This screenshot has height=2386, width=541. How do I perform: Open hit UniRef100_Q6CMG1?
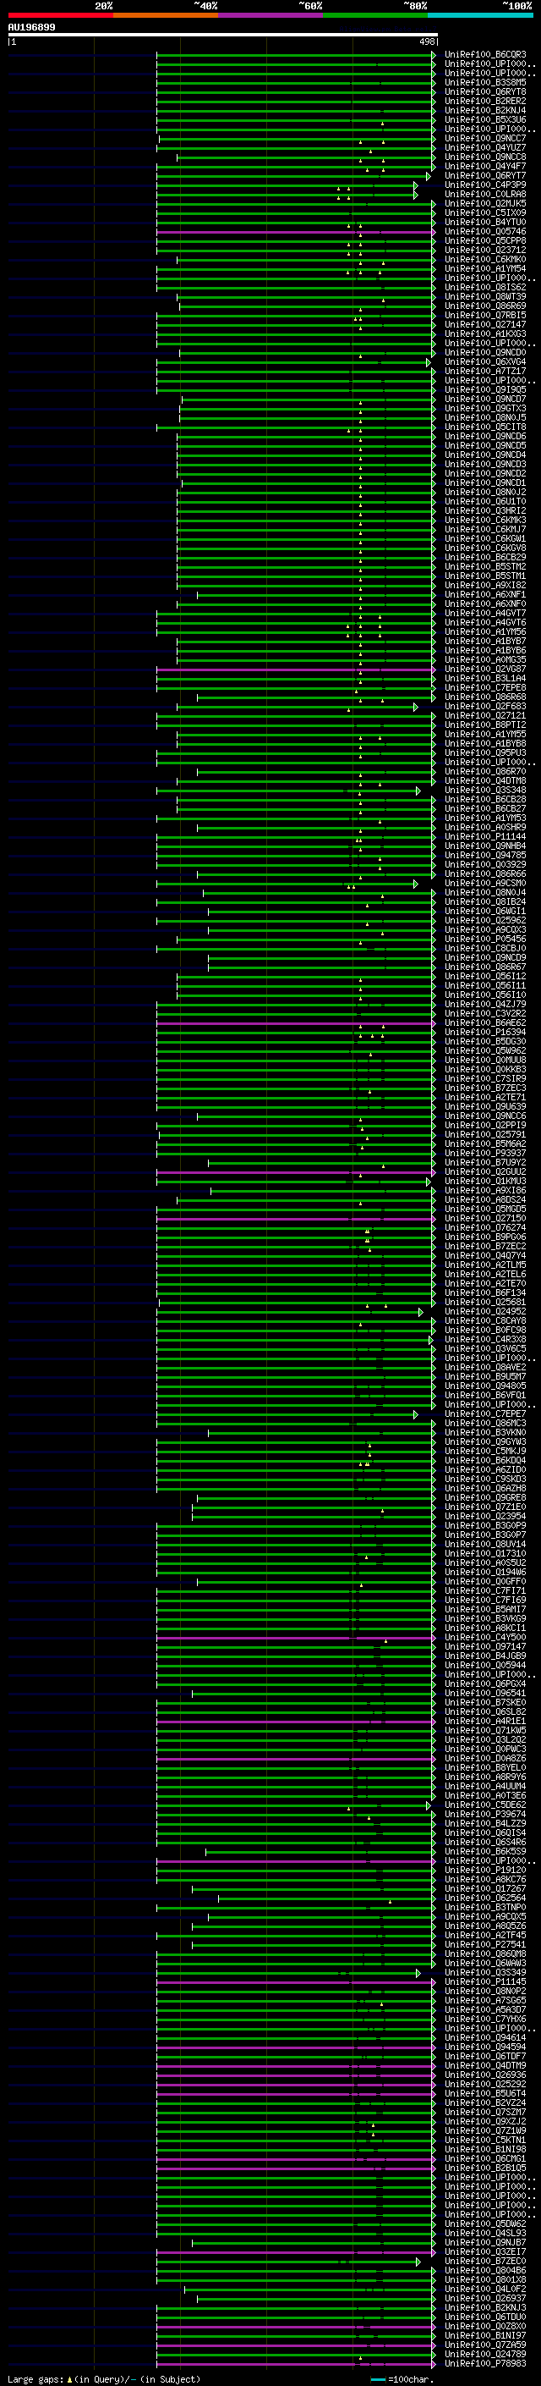click(x=484, y=2159)
